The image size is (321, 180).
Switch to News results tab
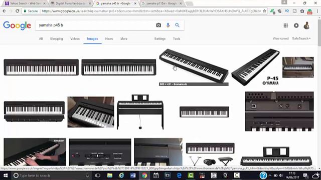pyautogui.click(x=109, y=39)
